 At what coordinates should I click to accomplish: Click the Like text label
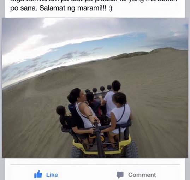pyautogui.click(x=52, y=175)
